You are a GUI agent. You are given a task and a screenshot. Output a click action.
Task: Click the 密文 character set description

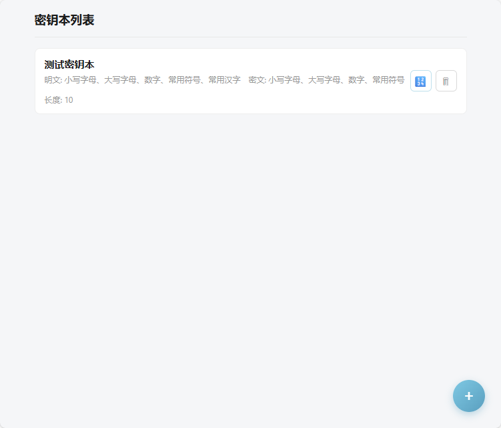pyautogui.click(x=326, y=80)
